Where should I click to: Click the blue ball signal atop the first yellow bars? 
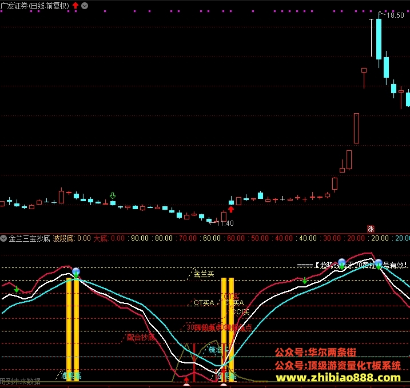[x=76, y=271]
